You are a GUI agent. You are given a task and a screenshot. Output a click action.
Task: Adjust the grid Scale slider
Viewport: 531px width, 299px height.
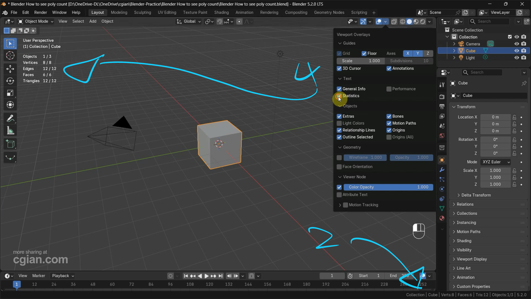[x=361, y=61]
